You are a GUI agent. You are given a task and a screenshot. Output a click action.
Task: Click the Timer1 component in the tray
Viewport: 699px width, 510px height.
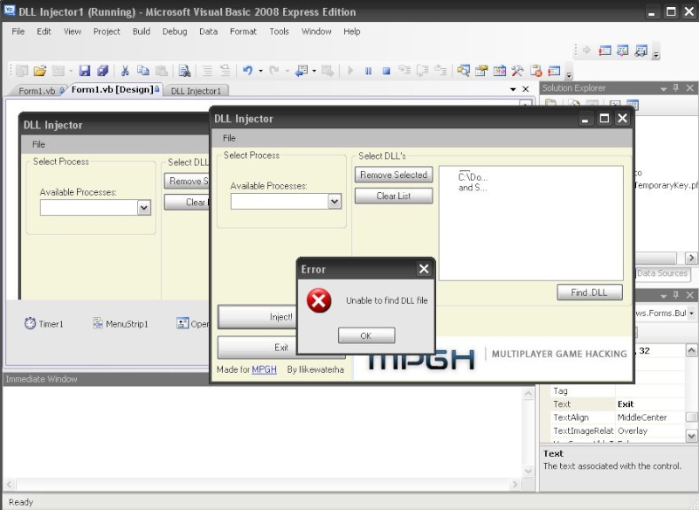click(44, 323)
